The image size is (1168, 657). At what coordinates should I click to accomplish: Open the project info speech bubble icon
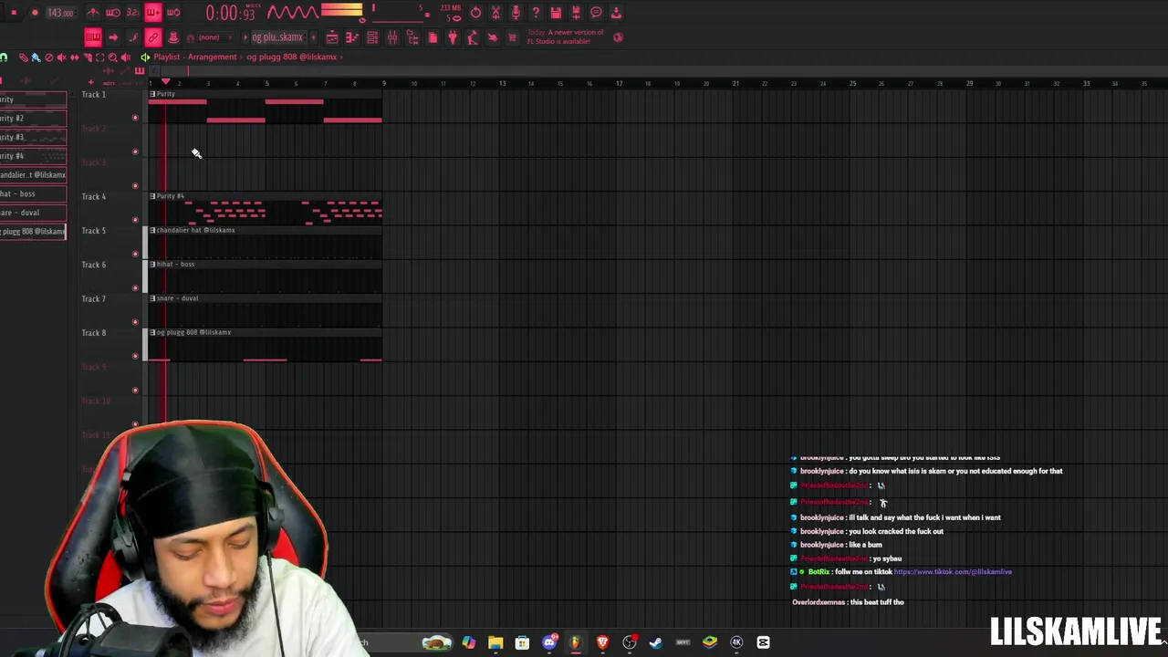coord(596,13)
